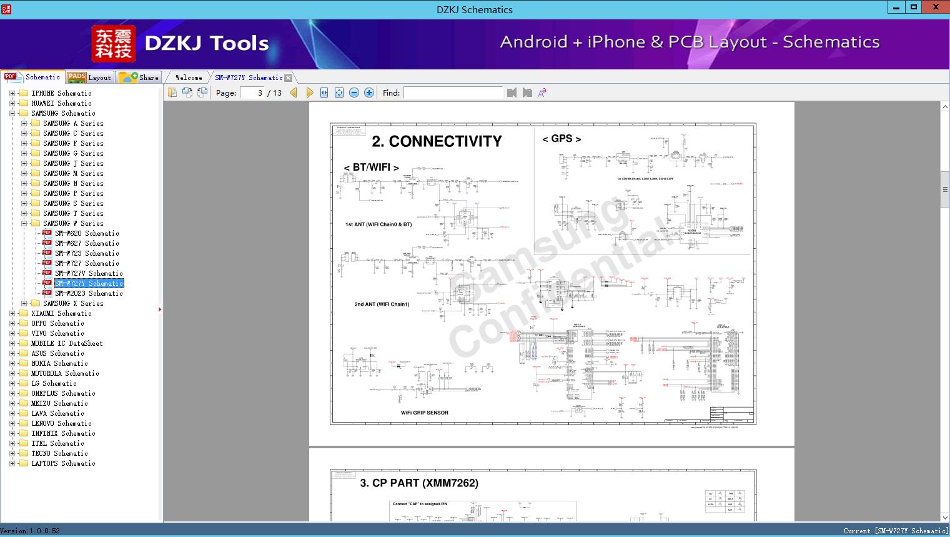Click the PDF icon beside SM-W727 Schematic

click(47, 263)
